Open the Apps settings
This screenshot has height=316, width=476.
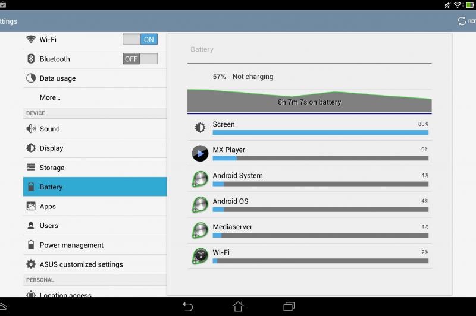[x=95, y=206]
